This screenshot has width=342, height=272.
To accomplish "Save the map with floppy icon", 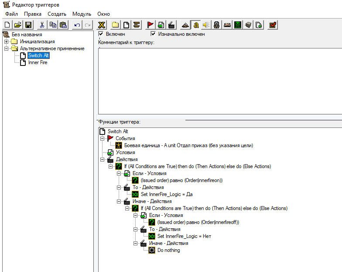I will (28, 25).
